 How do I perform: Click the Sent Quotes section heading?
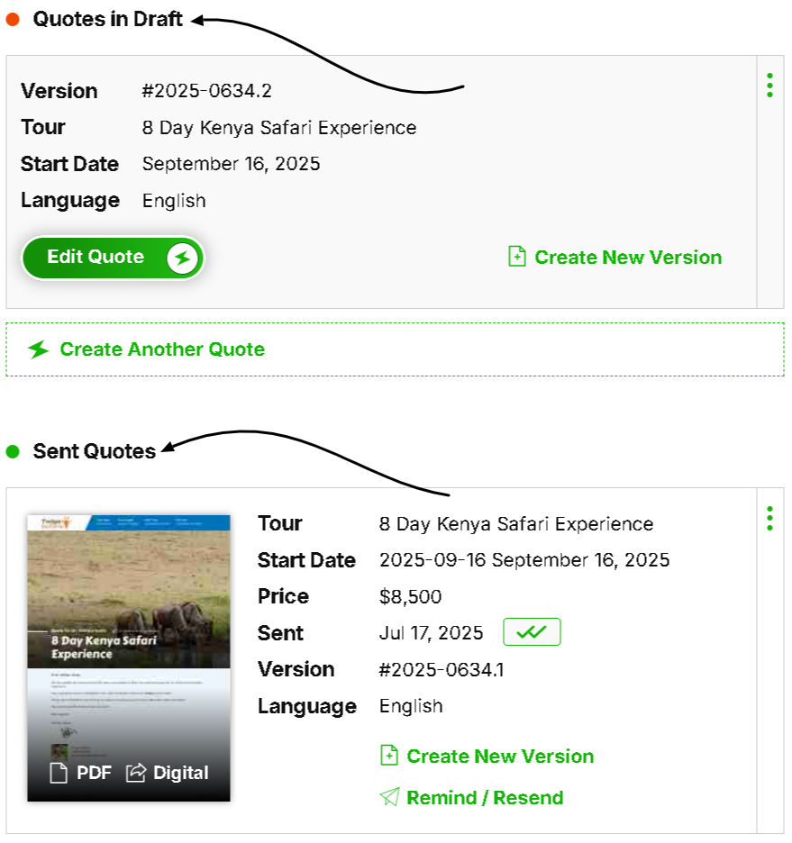coord(95,451)
